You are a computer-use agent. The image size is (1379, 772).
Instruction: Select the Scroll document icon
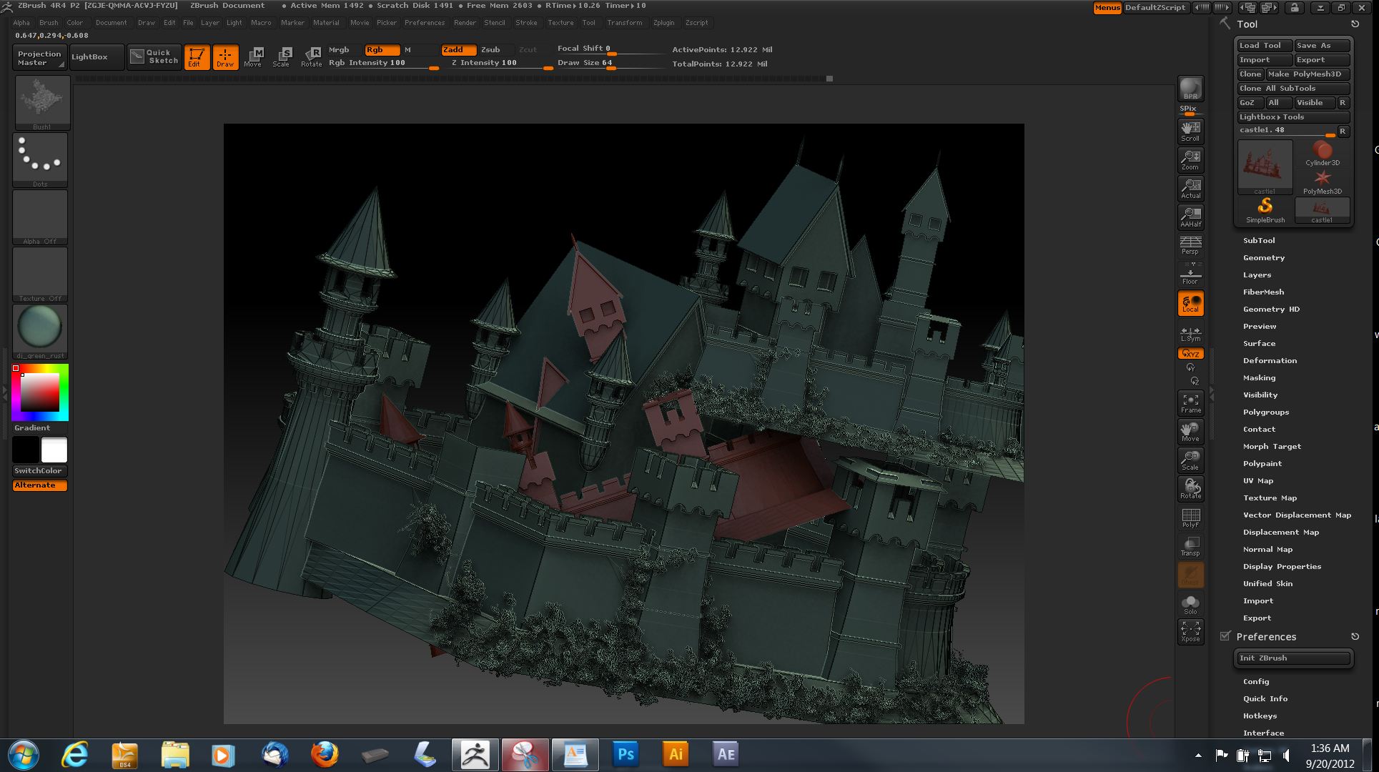[1190, 131]
